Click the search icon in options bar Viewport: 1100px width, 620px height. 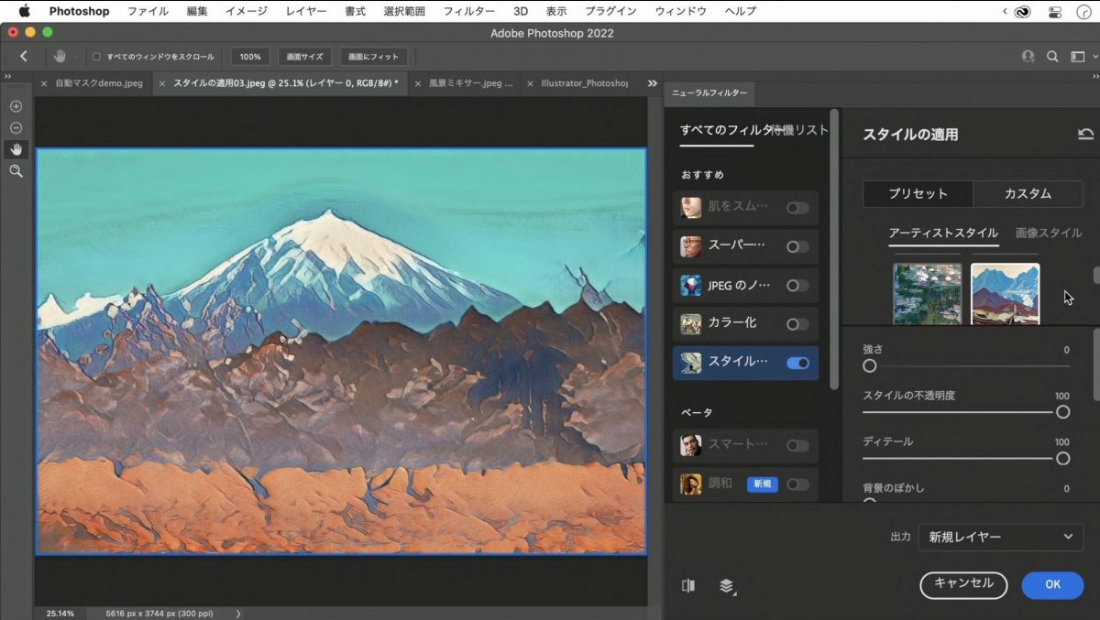coord(1053,57)
